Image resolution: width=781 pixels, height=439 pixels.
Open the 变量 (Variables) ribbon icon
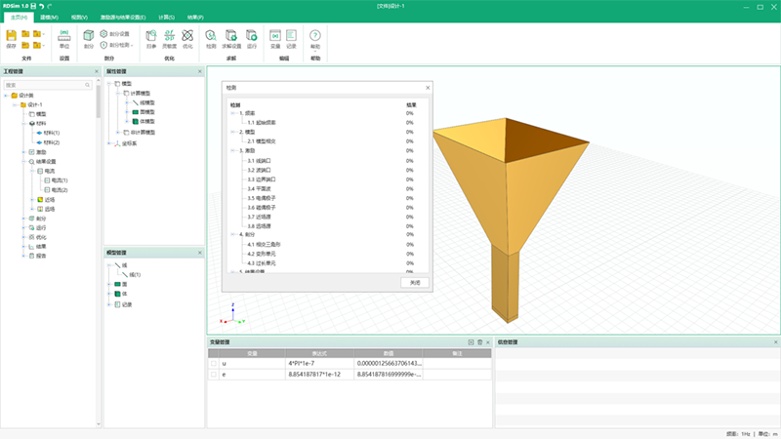274,37
